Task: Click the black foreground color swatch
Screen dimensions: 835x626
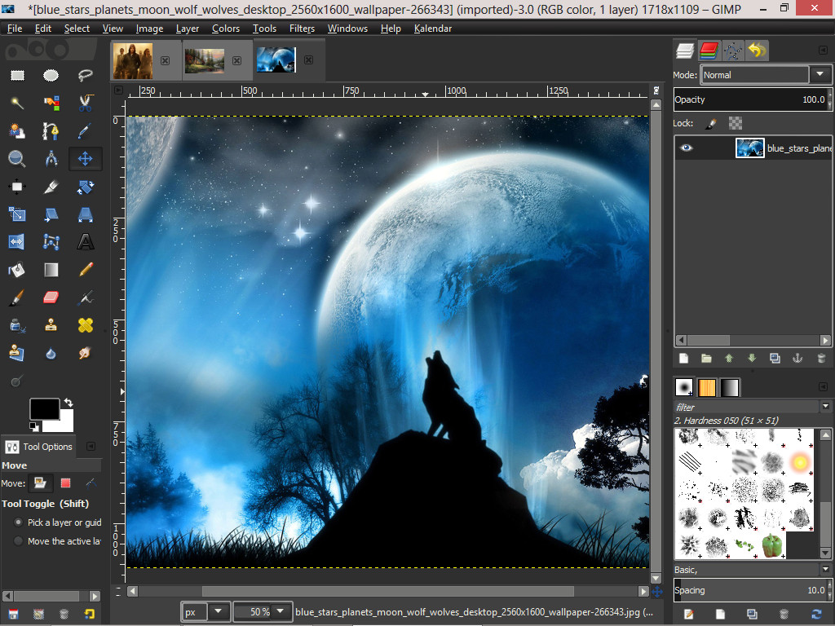Action: (x=44, y=409)
